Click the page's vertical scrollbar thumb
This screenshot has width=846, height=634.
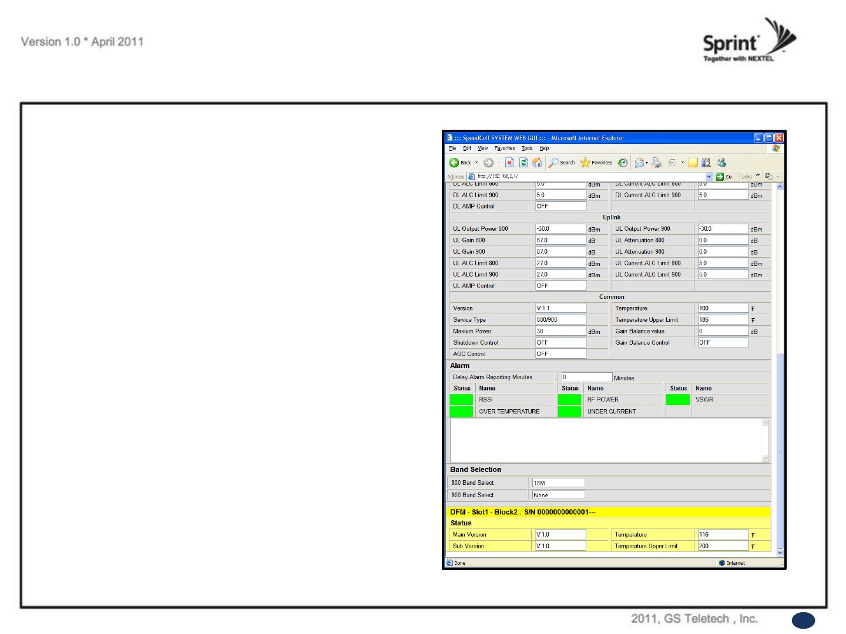tap(780, 450)
